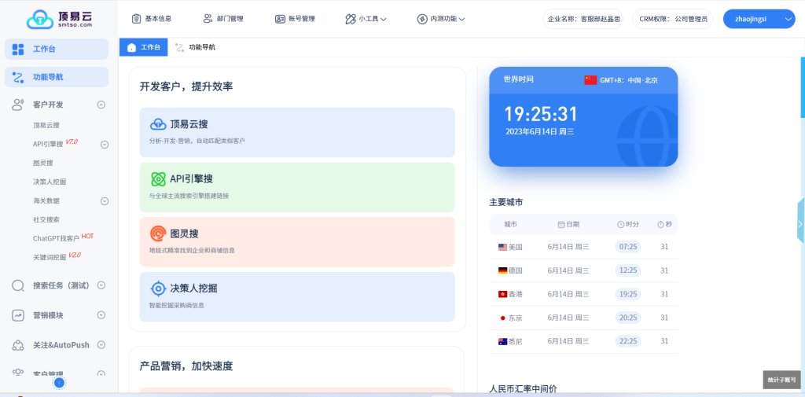Viewport: 805px width, 397px height.
Task: Click the API引擎搜 atom icon
Action: pyautogui.click(x=158, y=178)
